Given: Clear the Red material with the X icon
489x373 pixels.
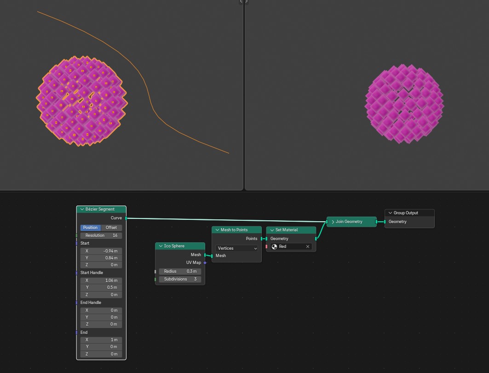Looking at the screenshot, I should tap(307, 247).
